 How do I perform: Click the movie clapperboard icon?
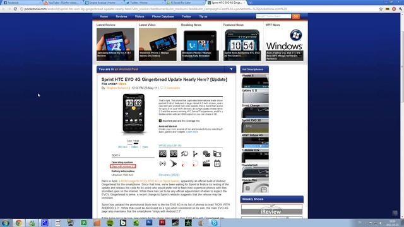point(206,163)
